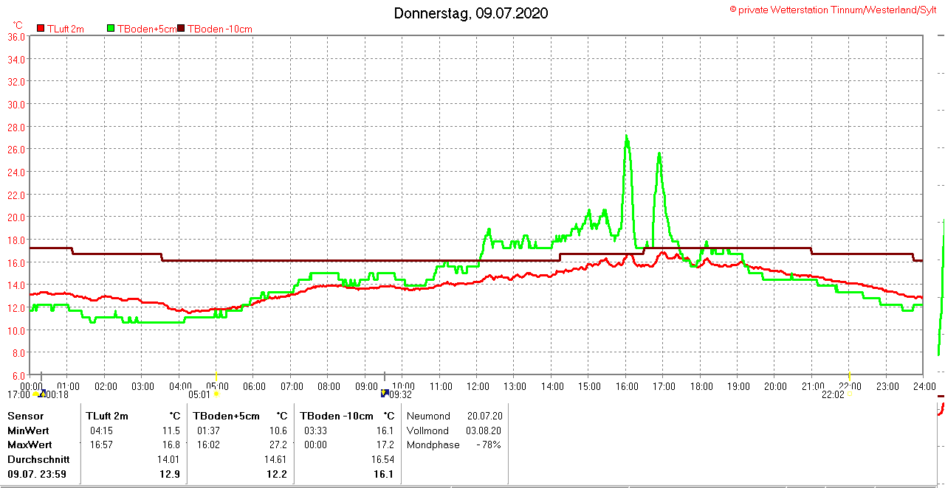Click the yellow sun icon beside 17:00
945x488 pixels.
click(x=35, y=394)
